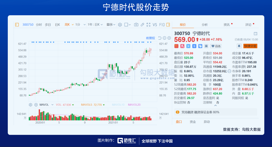Switch to 盘口 order book tab
The image size is (272, 147).
pyautogui.click(x=179, y=122)
